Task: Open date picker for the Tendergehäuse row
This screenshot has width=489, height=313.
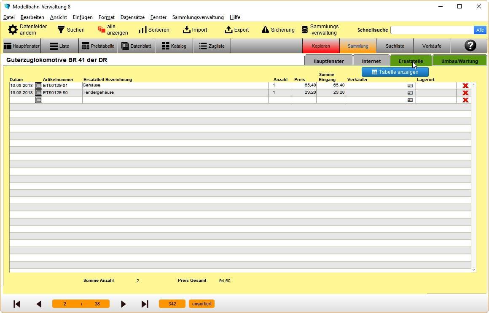Action: (38, 93)
